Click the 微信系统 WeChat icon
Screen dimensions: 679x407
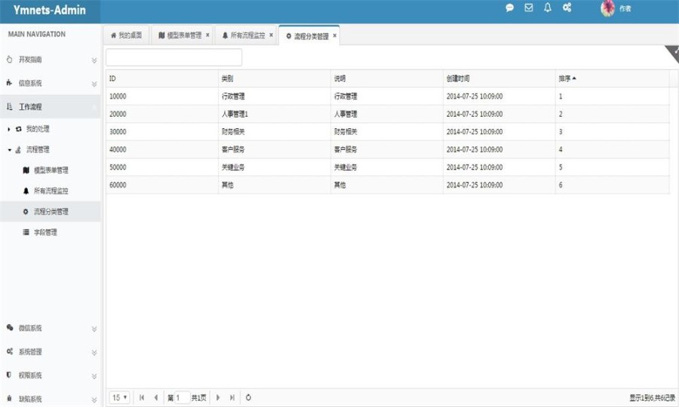click(x=10, y=328)
